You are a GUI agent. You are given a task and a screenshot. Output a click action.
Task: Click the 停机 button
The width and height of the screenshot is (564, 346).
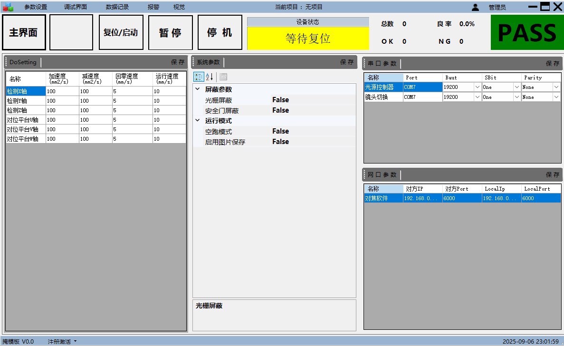(220, 32)
